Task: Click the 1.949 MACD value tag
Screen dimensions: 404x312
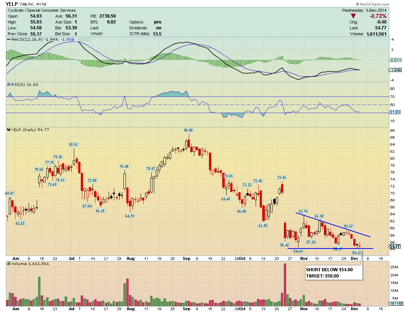Action: tap(396, 69)
